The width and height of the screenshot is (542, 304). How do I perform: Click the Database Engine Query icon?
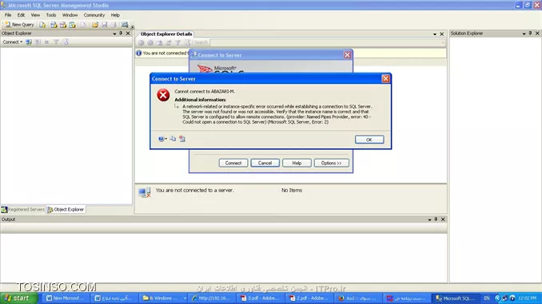click(42, 25)
